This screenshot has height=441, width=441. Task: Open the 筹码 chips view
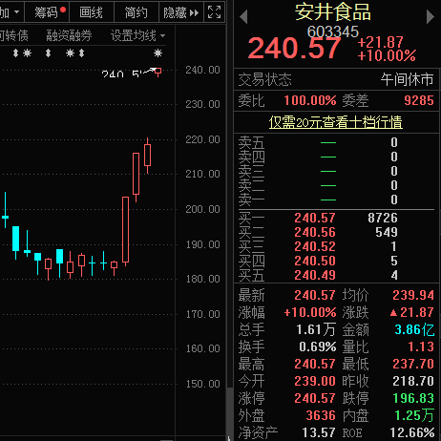point(47,12)
